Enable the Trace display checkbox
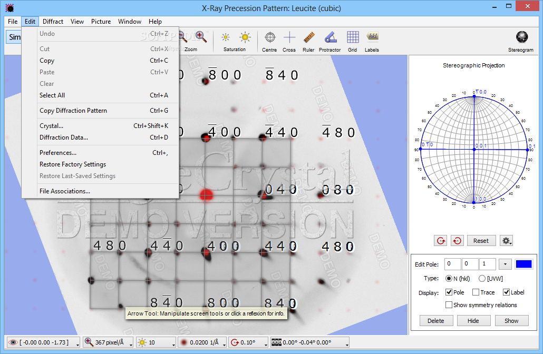 click(476, 292)
